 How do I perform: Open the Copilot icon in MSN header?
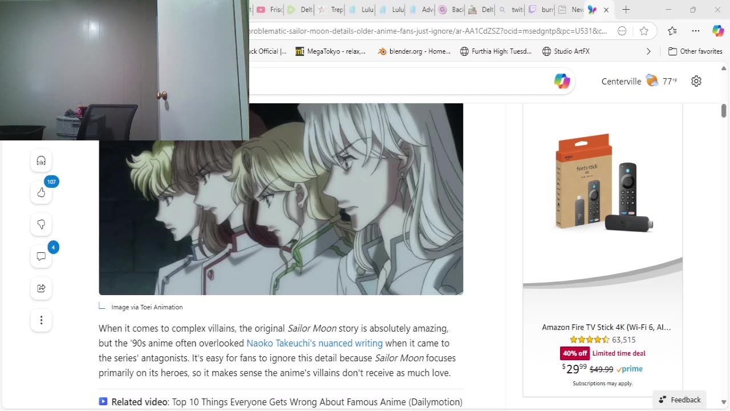pos(562,81)
